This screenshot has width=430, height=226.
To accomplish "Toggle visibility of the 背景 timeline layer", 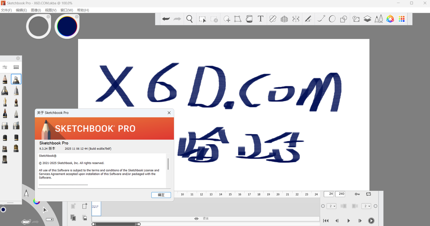I will [196, 219].
